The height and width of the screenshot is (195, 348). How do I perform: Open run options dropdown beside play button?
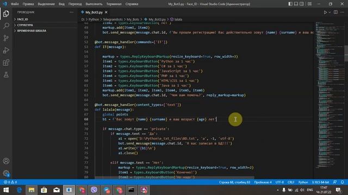pyautogui.click(x=330, y=12)
